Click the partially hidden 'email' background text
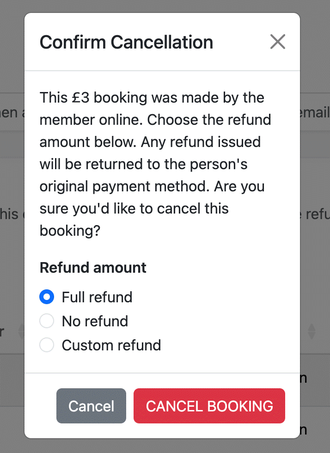 315,112
